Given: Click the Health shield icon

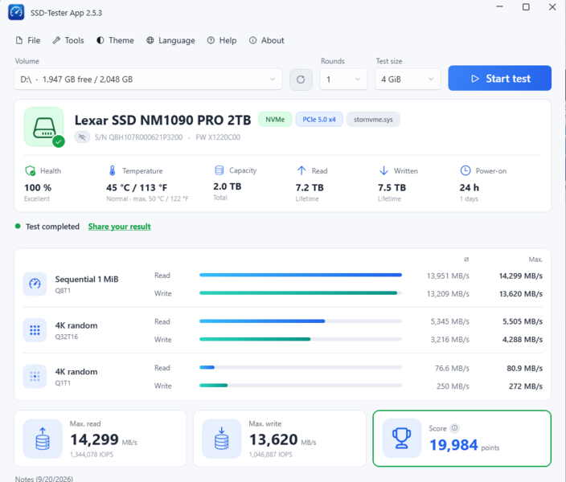Looking at the screenshot, I should 31,170.
